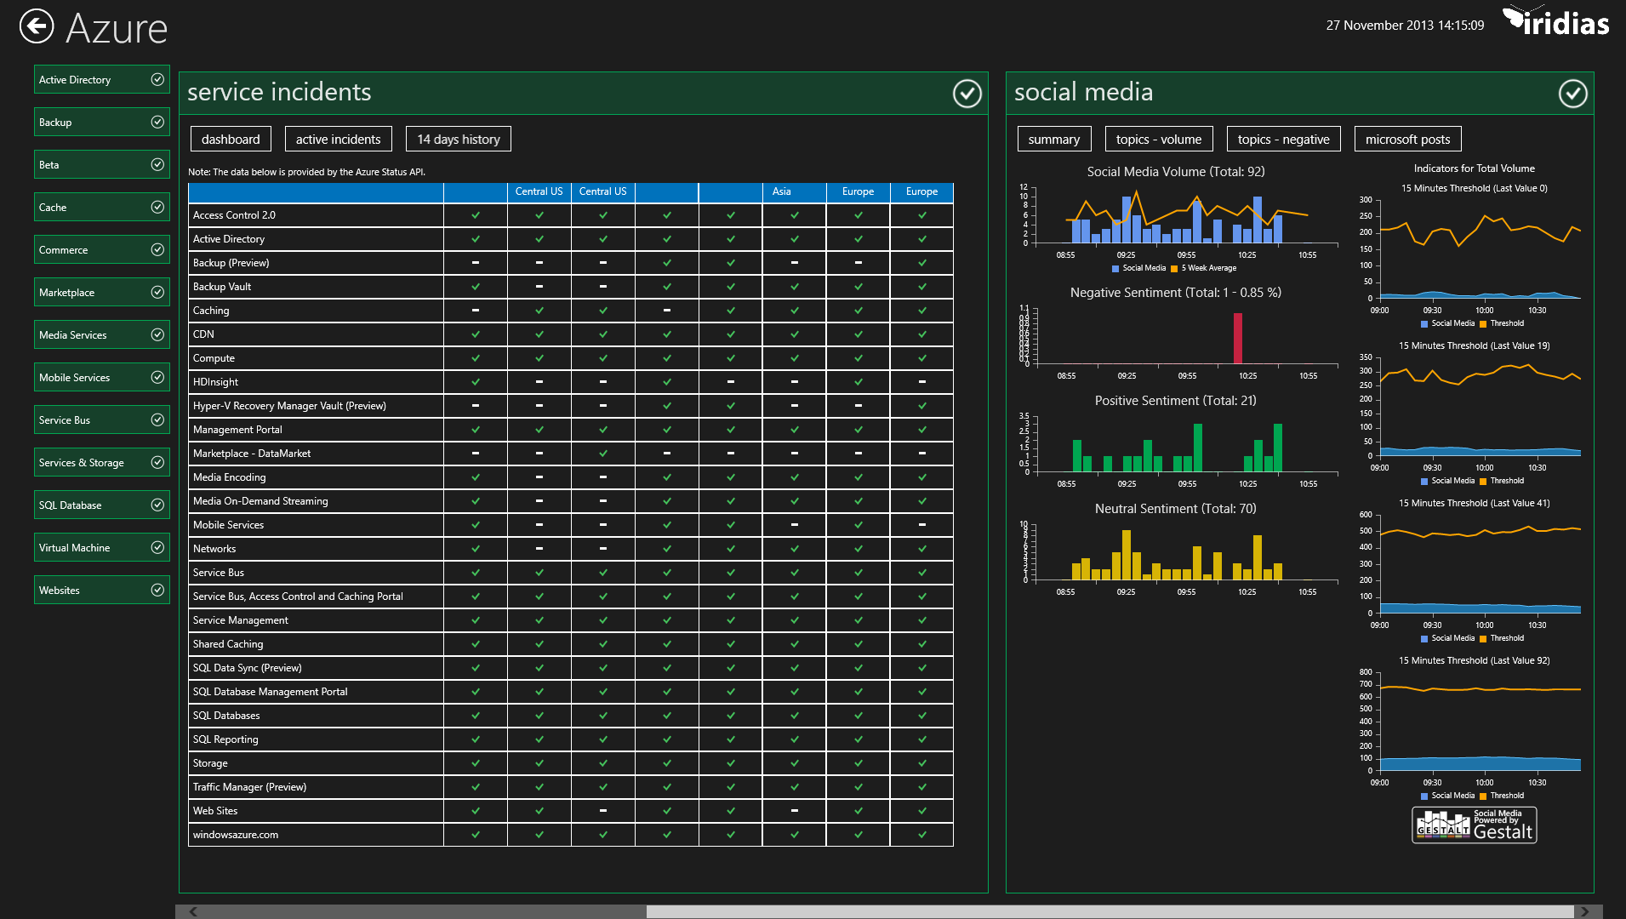This screenshot has width=1626, height=919.
Task: Click the Neutral Sentiment chart title
Action: point(1176,509)
